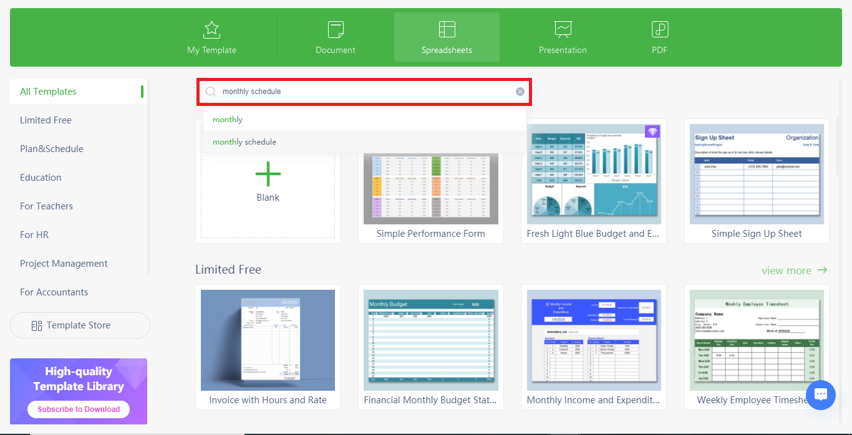Open Financial Monthly Budget thumbnail
Image resolution: width=852 pixels, height=435 pixels.
[431, 340]
